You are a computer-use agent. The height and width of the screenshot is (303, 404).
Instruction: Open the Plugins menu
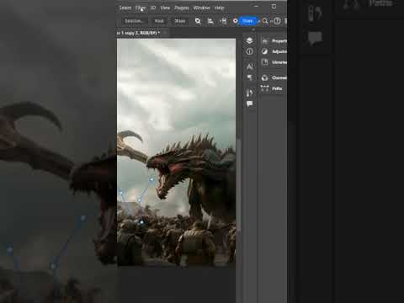coord(182,8)
